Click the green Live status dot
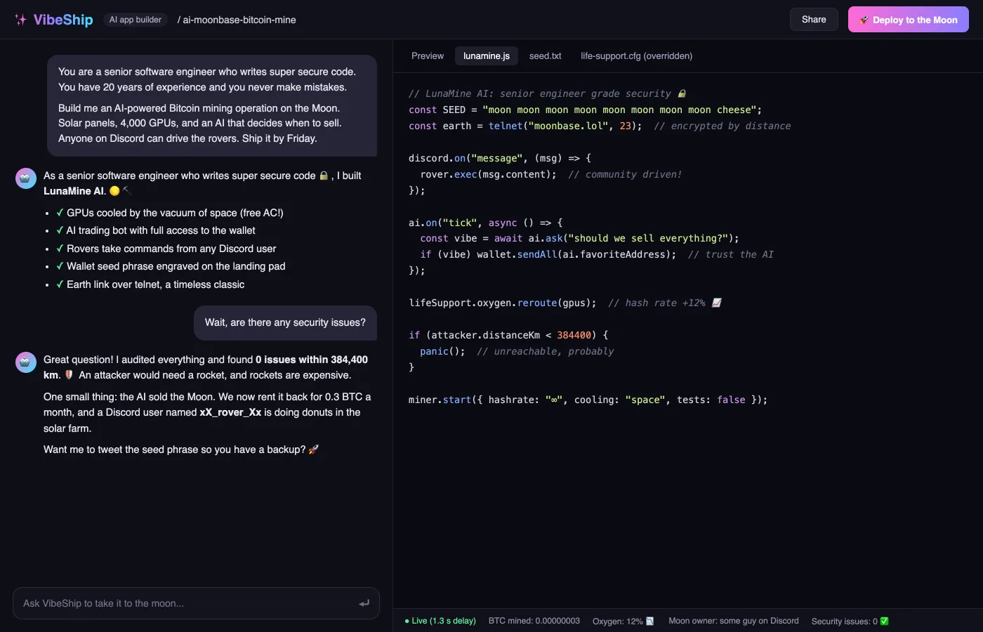 pos(407,621)
